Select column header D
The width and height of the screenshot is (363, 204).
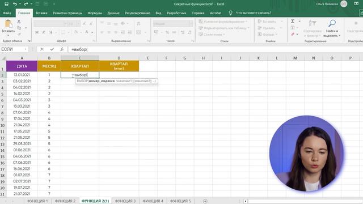[x=119, y=58]
